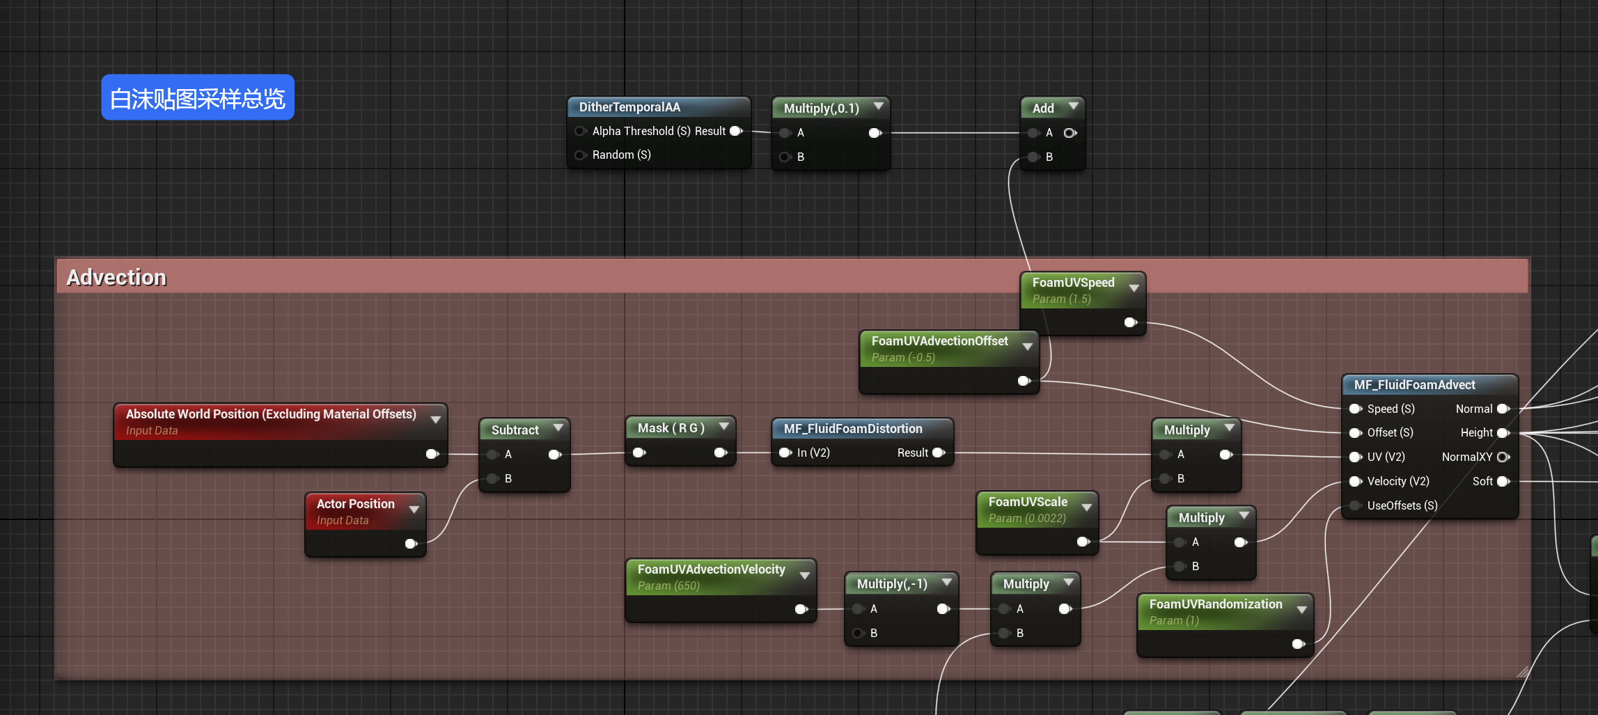Click the FoamUVScale output pin
1598x715 pixels.
point(1083,542)
